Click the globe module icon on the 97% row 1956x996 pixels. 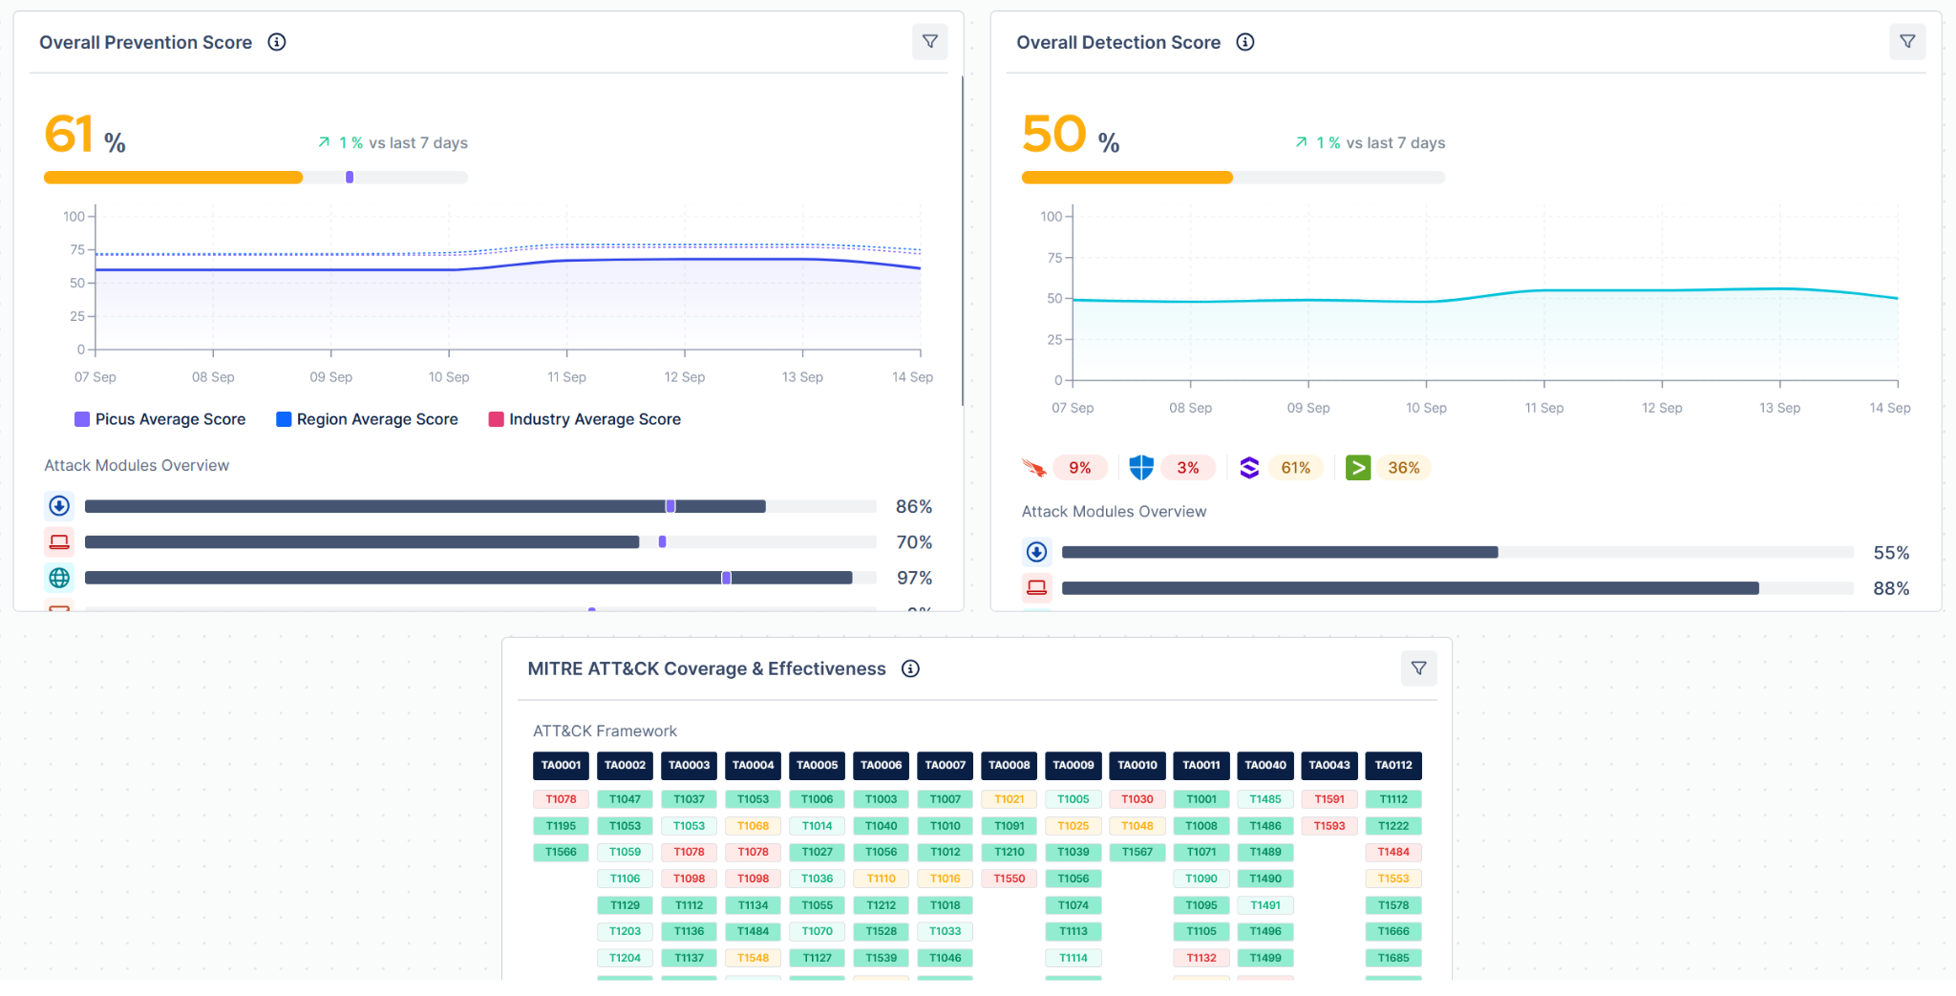coord(59,578)
